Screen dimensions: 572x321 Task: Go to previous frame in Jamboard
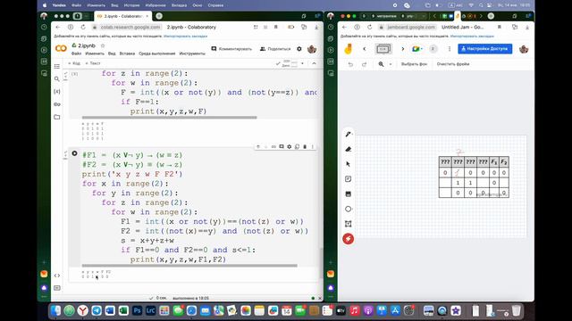tap(365, 49)
